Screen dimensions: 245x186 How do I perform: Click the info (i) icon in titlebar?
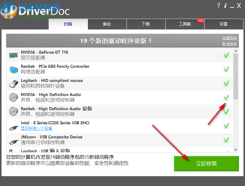226,6
